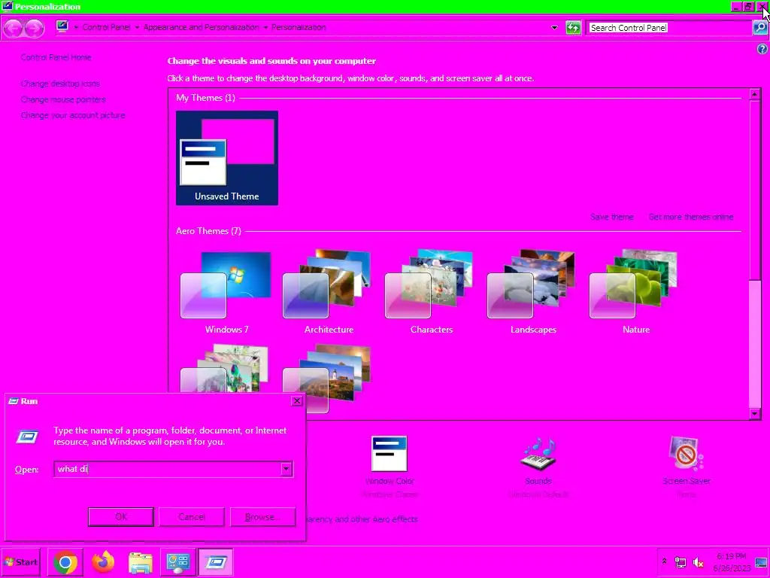Screen dimensions: 770x578
Task: Open Google Chrome from the taskbar
Action: pos(65,562)
